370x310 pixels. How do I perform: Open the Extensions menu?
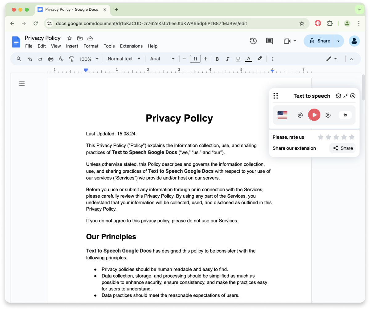click(x=131, y=46)
